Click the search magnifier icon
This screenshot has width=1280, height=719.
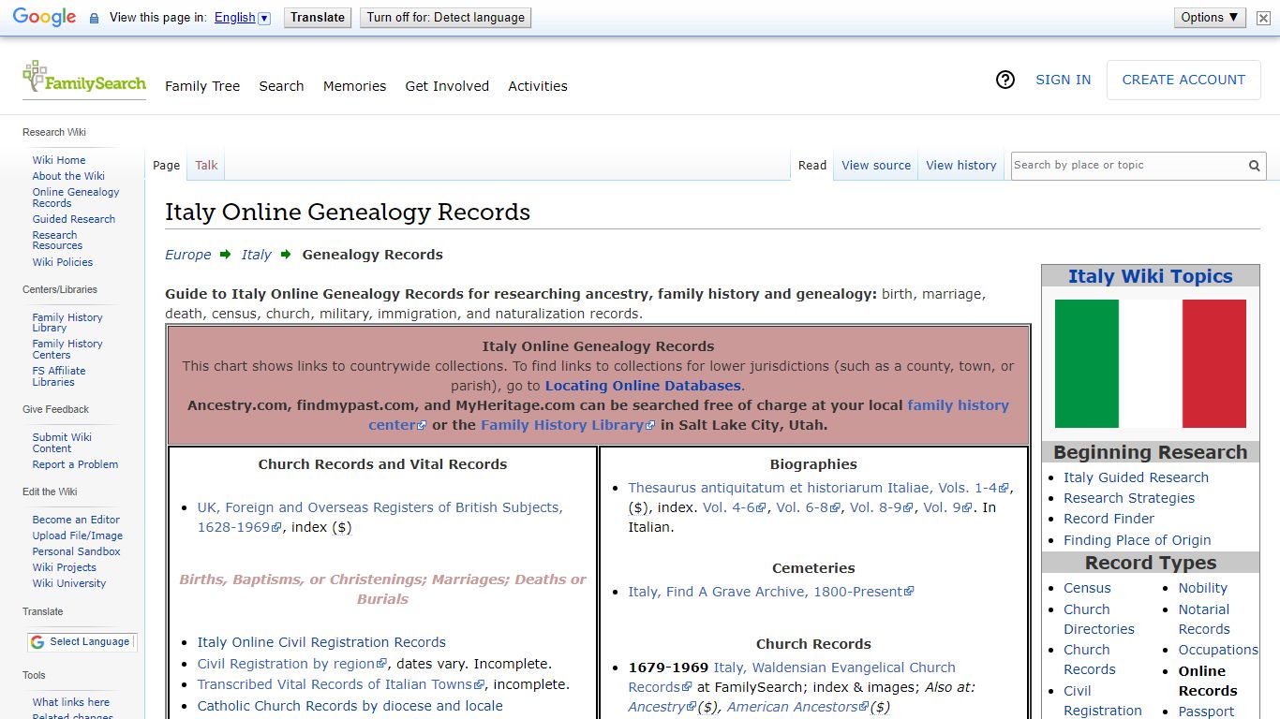[1254, 166]
